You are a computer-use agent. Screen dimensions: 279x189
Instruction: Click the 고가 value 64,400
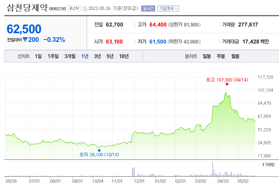click(x=158, y=25)
